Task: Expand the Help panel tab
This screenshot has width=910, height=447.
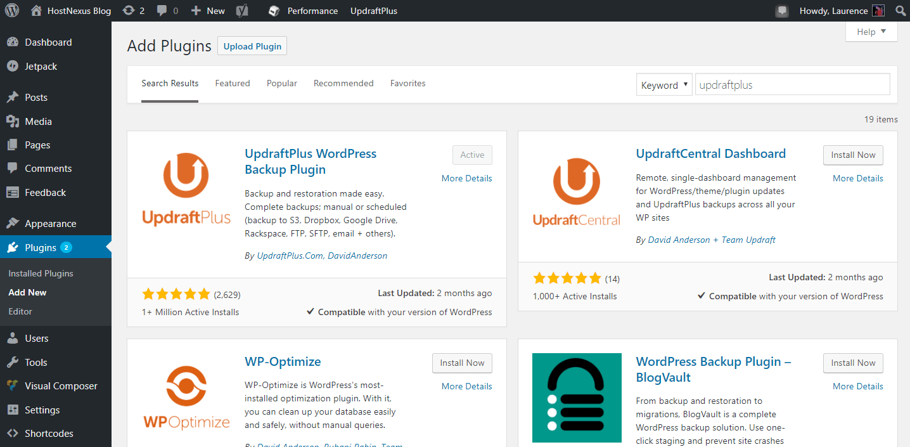Action: point(871,32)
